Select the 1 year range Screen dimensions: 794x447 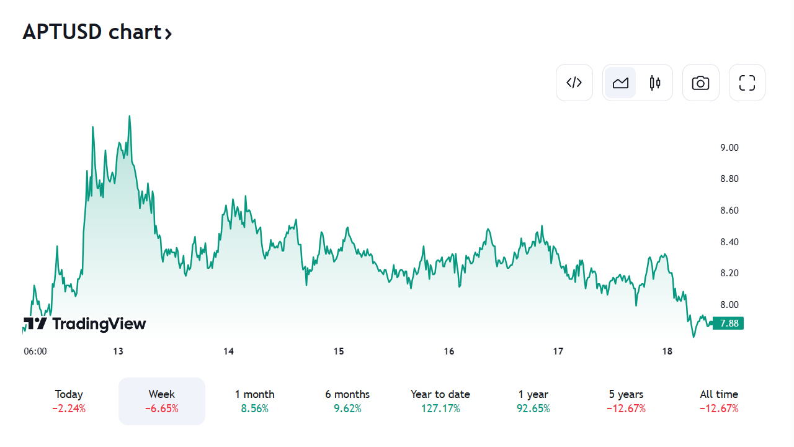(533, 401)
